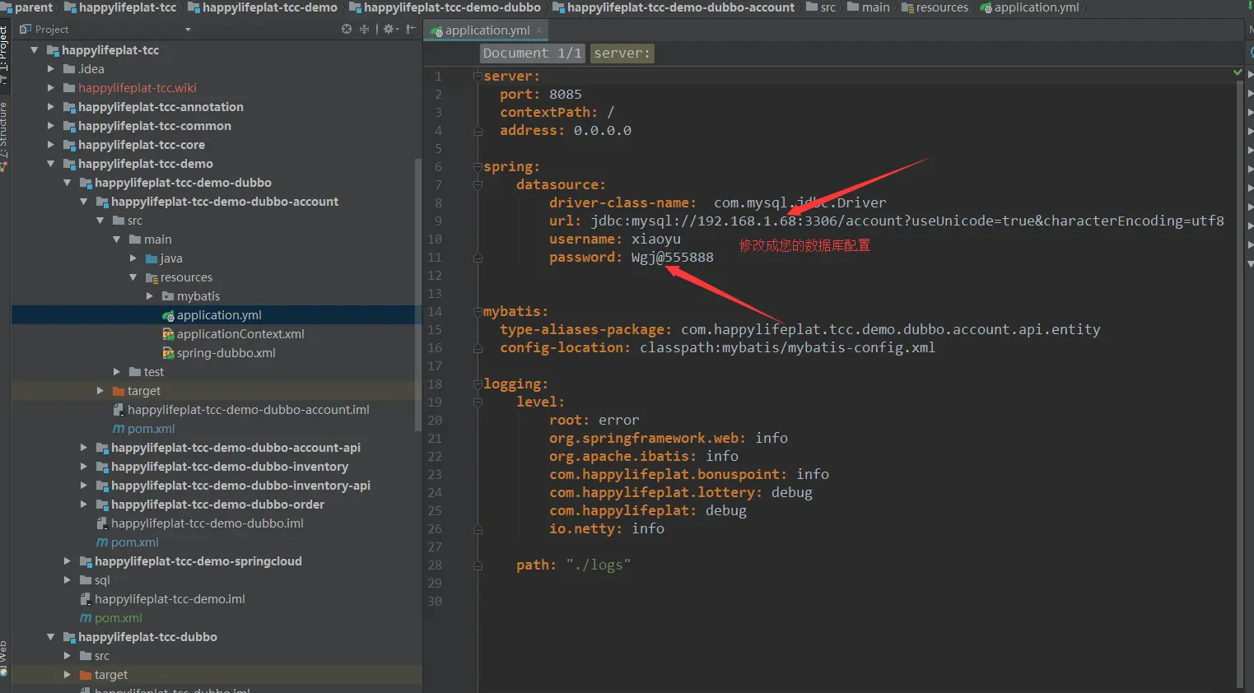
Task: Click the green inspection checkmark indicator
Action: click(x=1238, y=72)
